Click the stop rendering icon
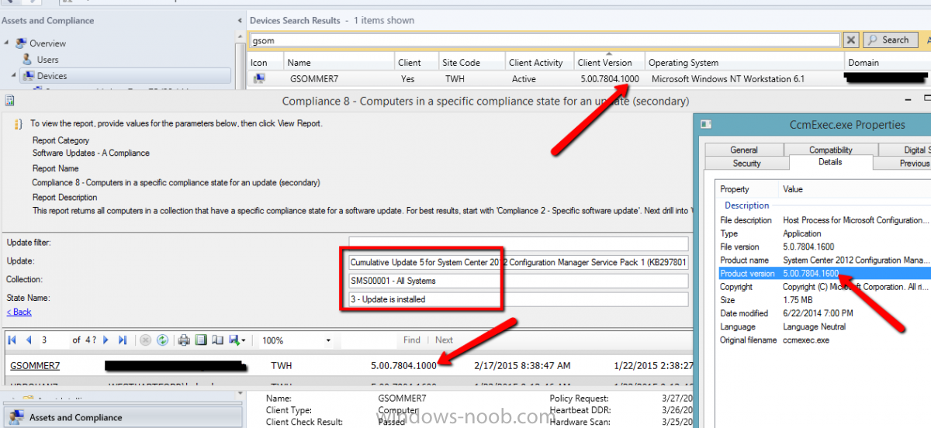Viewport: 931px width, 428px height. pos(146,340)
